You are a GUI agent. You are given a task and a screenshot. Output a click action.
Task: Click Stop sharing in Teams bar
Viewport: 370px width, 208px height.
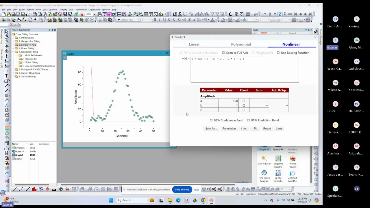[182, 190]
